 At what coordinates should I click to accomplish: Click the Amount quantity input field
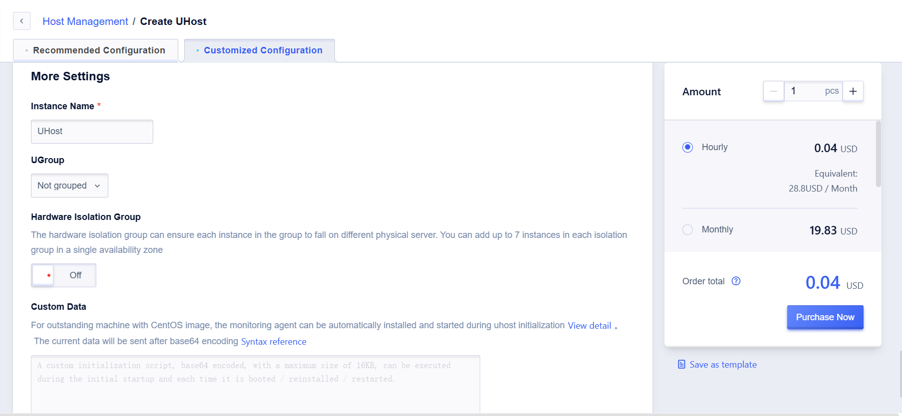pyautogui.click(x=813, y=91)
